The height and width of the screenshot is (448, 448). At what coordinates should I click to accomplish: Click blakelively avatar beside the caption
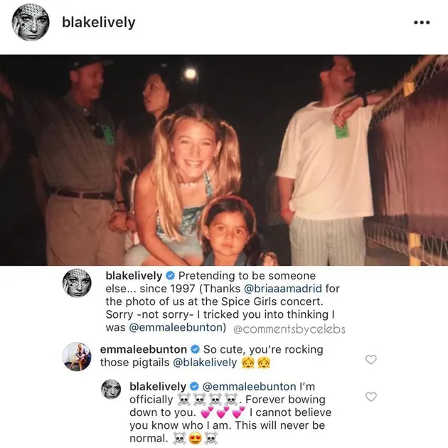77,283
